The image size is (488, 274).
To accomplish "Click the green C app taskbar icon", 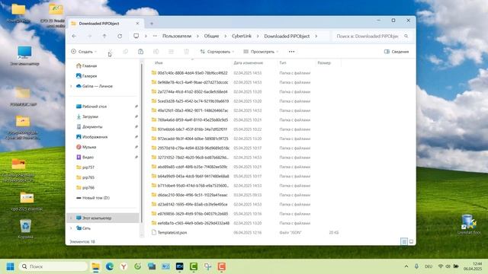I will click(194, 266).
